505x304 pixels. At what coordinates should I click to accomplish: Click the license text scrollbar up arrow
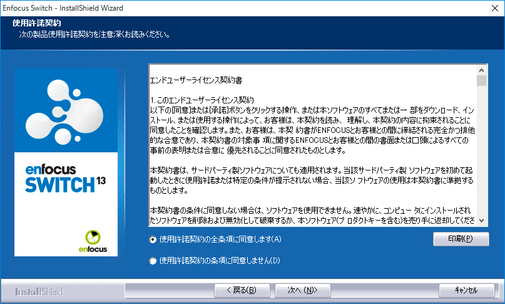[x=481, y=70]
